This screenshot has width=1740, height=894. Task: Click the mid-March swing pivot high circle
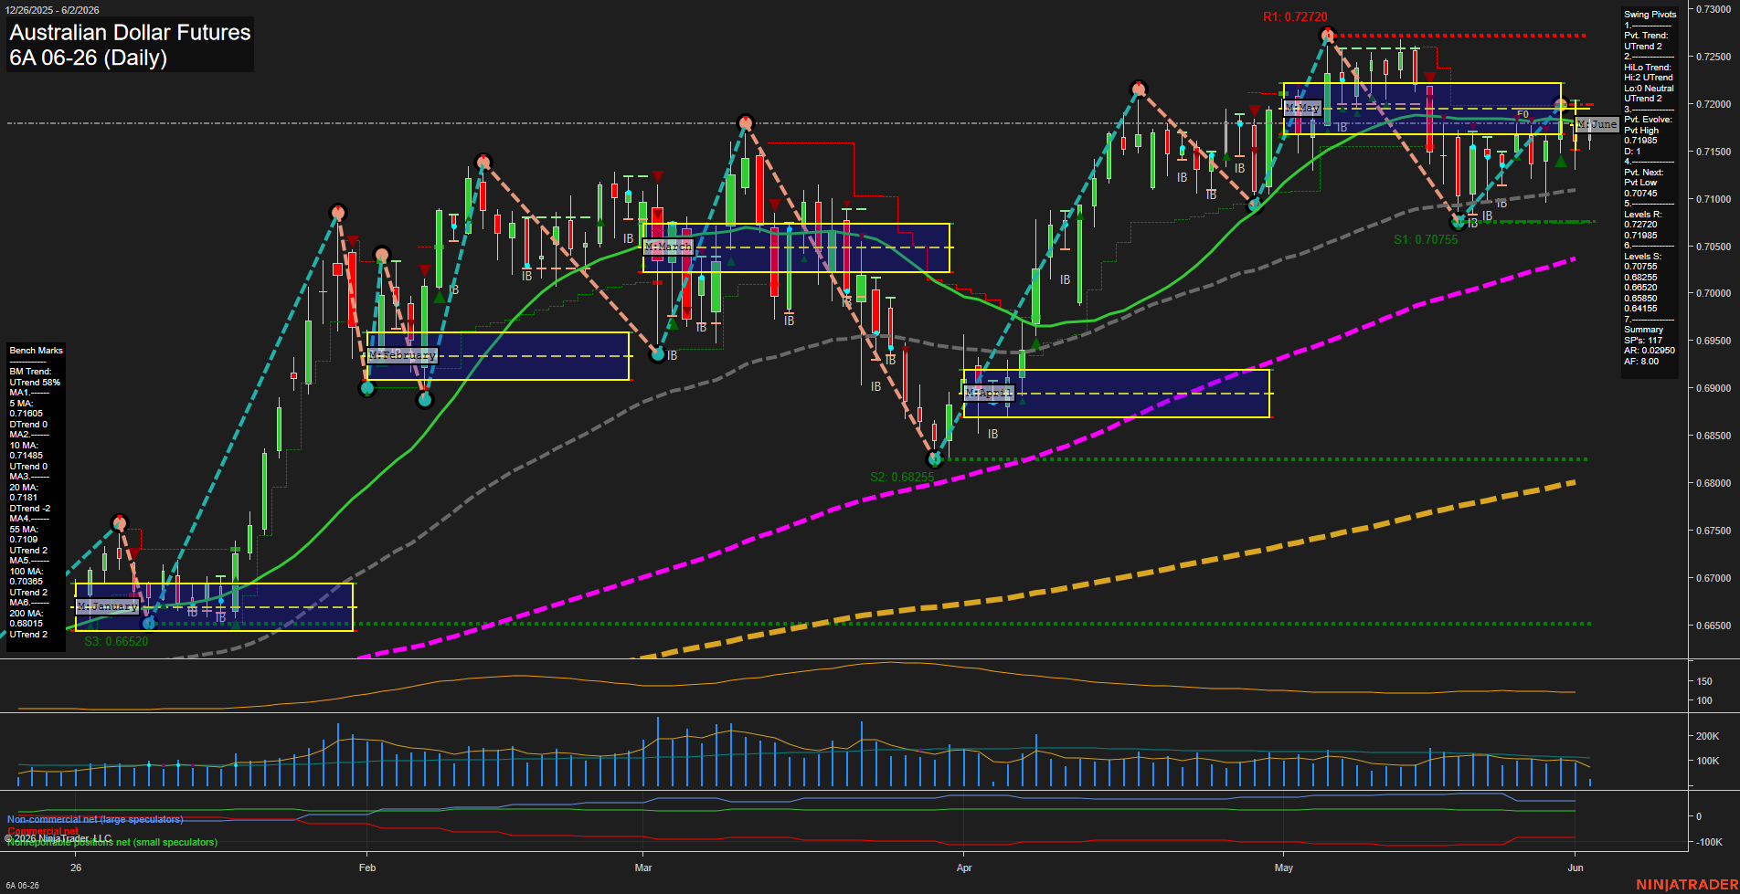746,122
